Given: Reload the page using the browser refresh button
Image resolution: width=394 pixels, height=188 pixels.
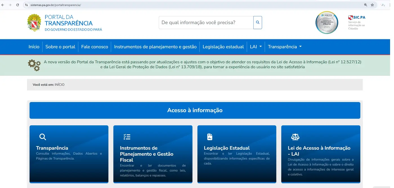Looking at the screenshot, I should 17,5.
